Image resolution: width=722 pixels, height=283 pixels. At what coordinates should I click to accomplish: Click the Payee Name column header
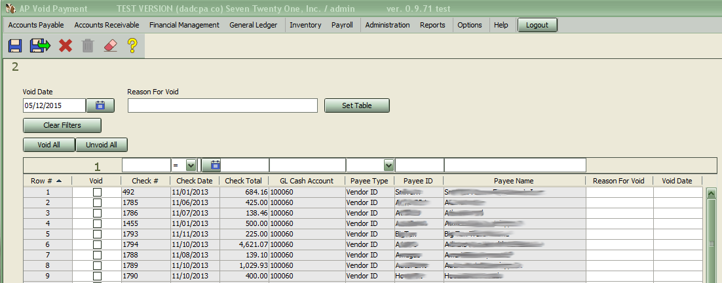coord(514,181)
